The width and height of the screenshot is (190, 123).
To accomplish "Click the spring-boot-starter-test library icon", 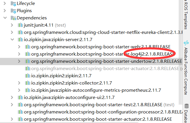I will pos(20,105).
